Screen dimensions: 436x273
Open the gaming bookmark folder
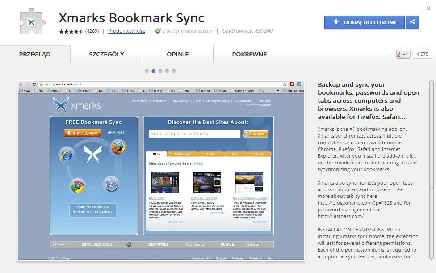coord(203,91)
